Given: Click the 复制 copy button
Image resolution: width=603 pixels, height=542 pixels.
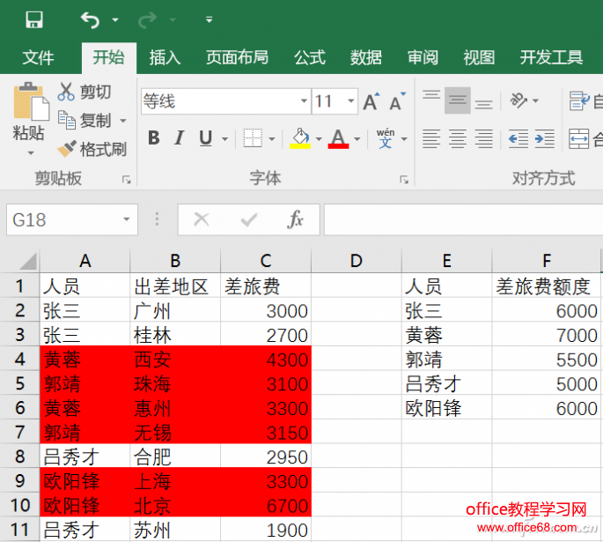Looking at the screenshot, I should point(85,121).
